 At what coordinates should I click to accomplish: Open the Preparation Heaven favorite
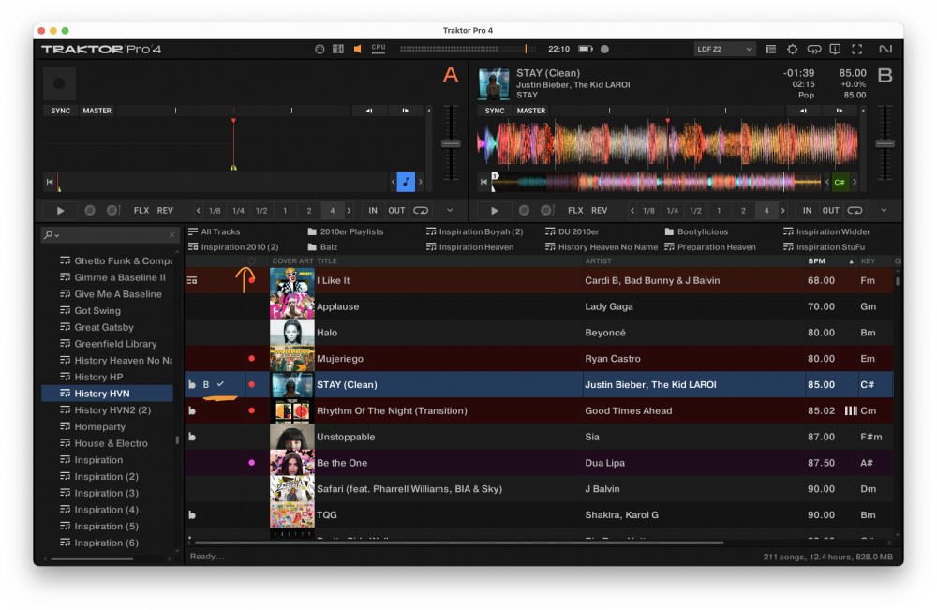pos(710,246)
